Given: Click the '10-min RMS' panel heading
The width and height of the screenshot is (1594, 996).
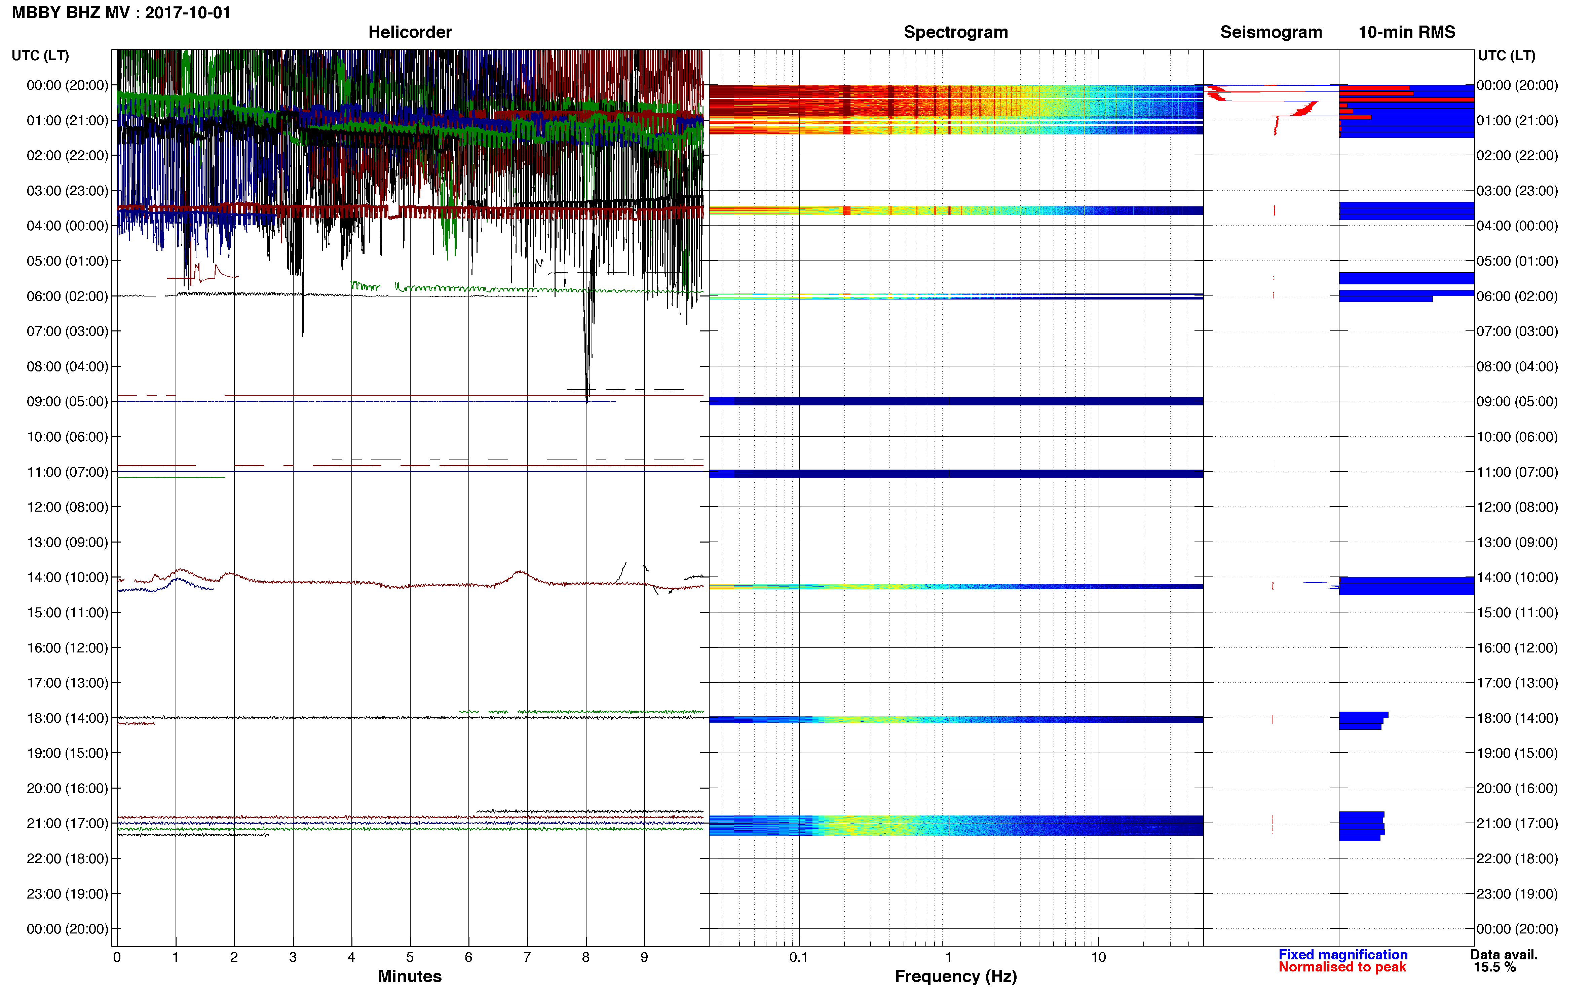Looking at the screenshot, I should pos(1406,32).
